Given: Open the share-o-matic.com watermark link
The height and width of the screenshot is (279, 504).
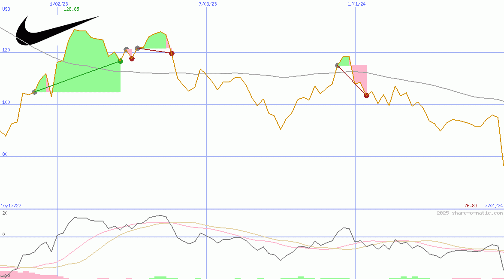Looking at the screenshot, I should 470,213.
